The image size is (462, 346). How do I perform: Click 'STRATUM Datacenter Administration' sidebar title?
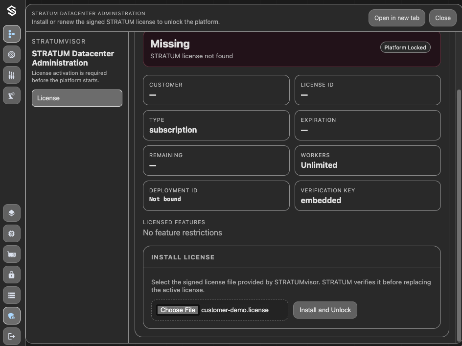[x=73, y=58]
